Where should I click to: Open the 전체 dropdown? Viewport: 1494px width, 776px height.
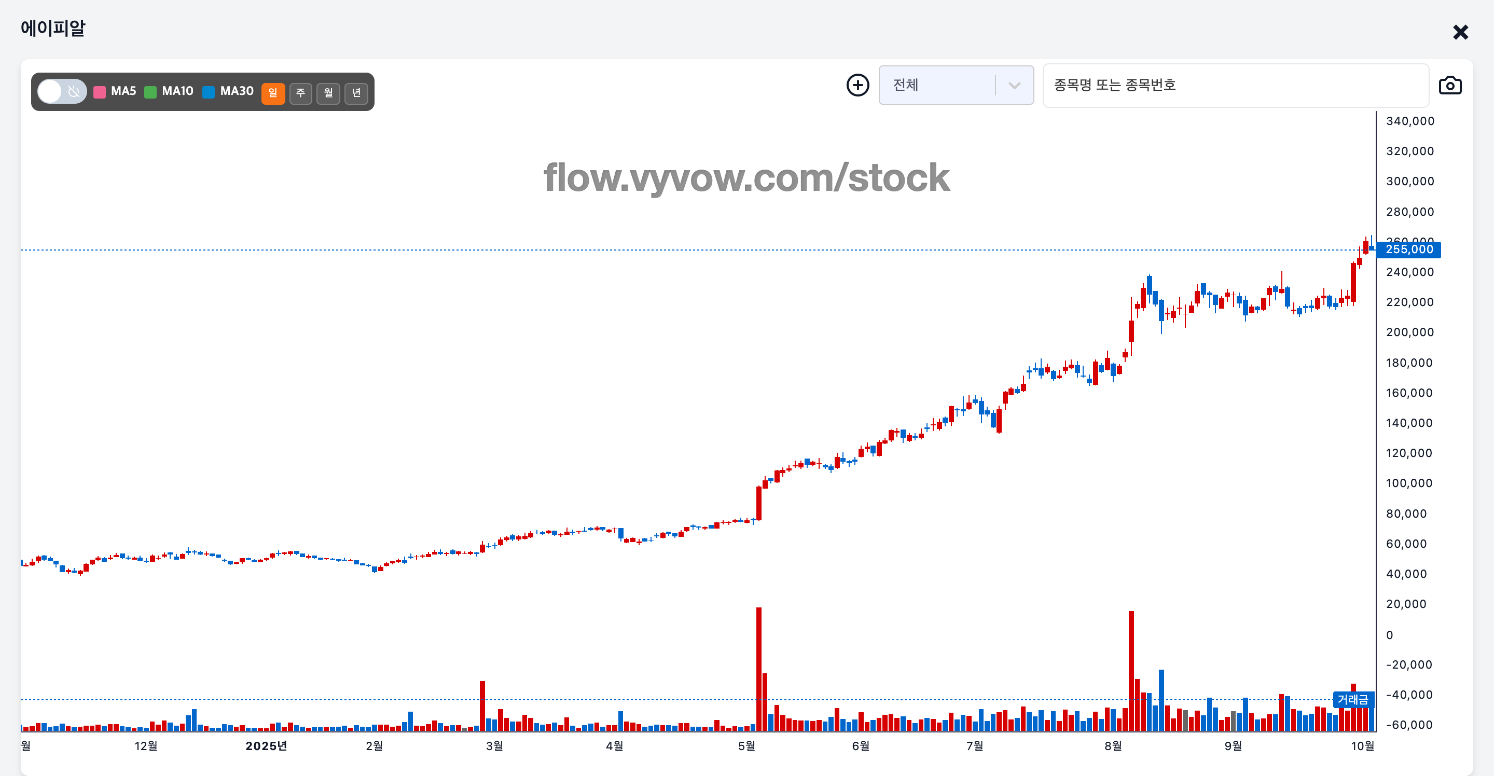[939, 85]
